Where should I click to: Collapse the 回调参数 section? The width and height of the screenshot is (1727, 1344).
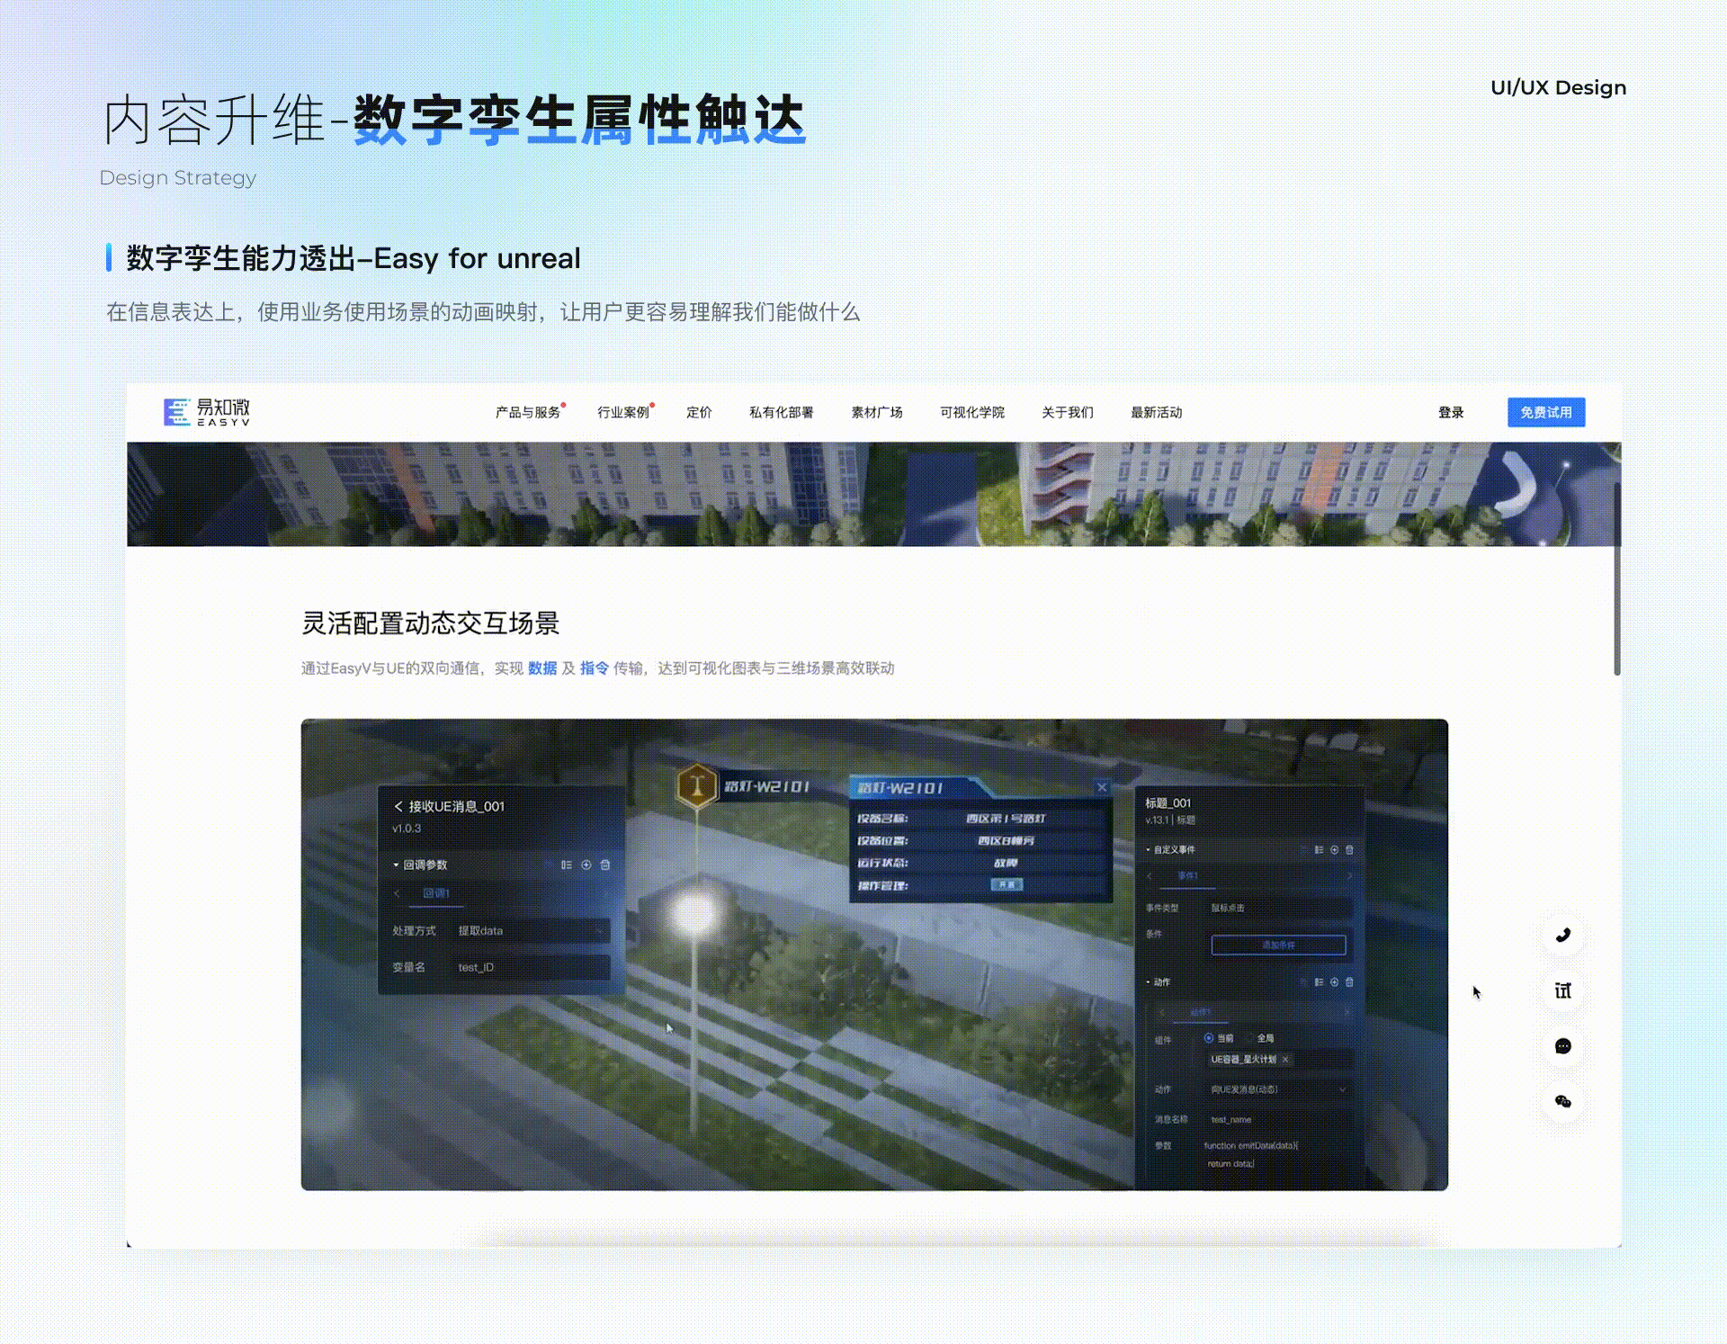click(x=396, y=865)
